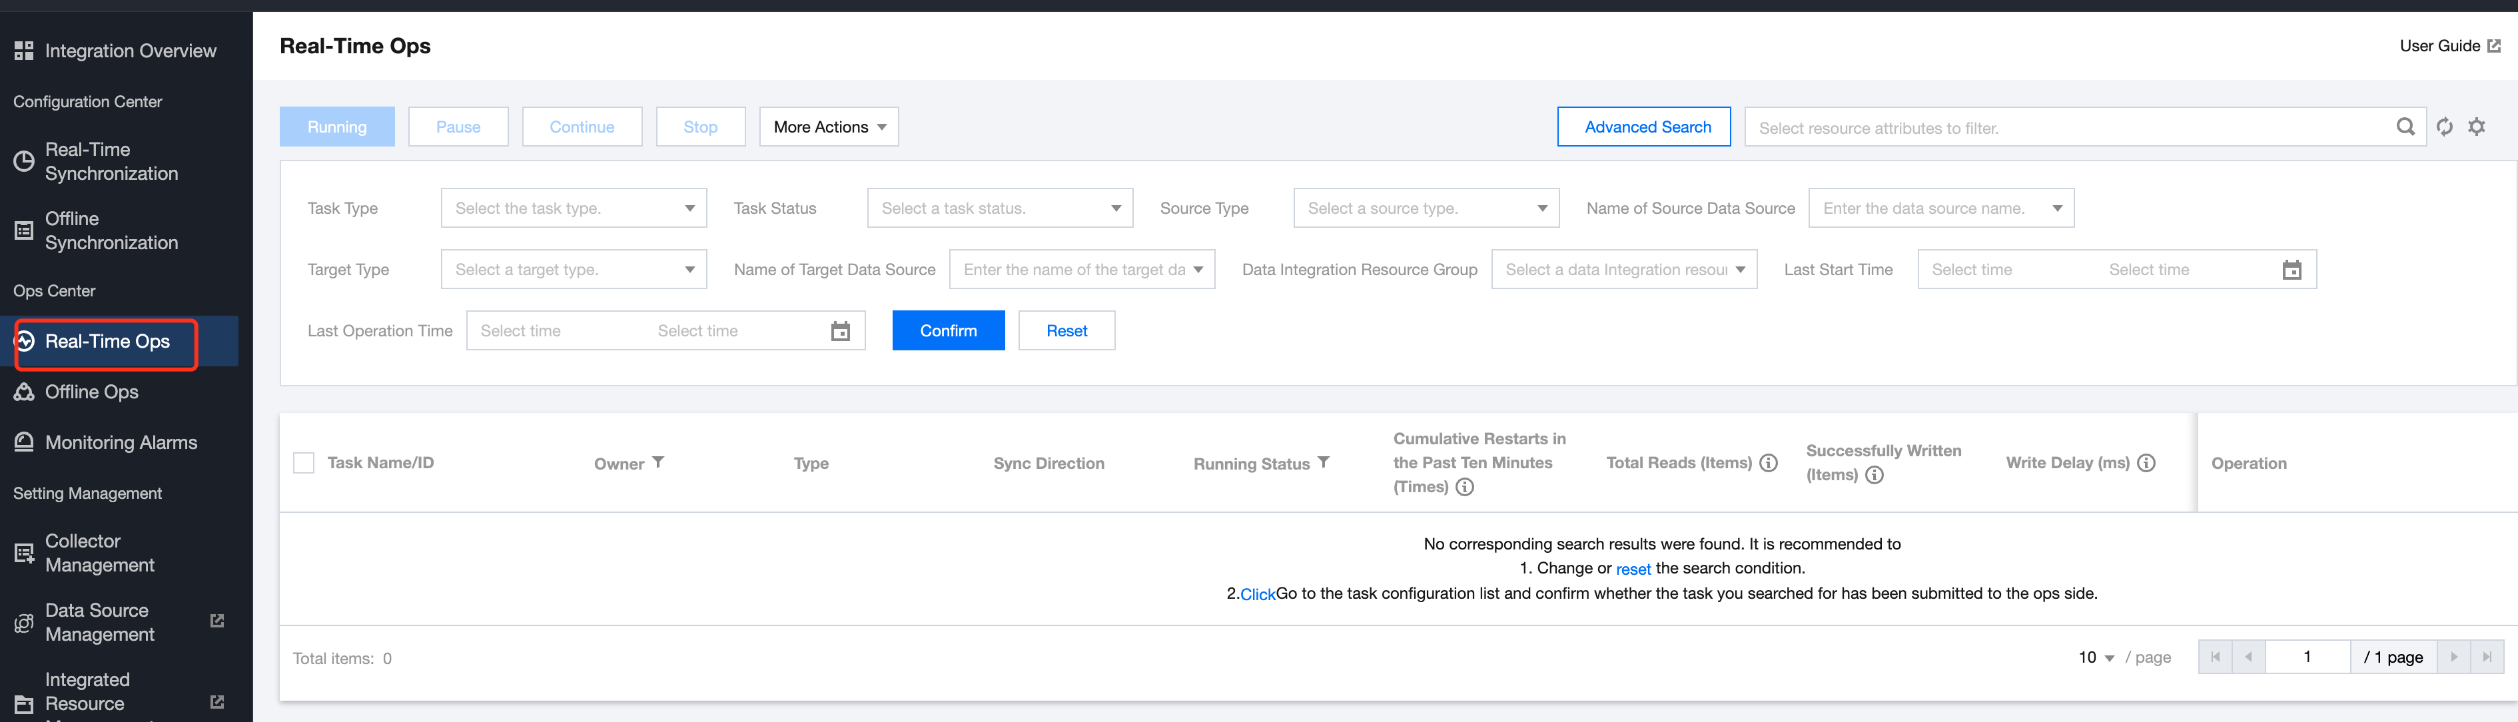Click the go-to-last-page arrow icon

tap(2487, 657)
